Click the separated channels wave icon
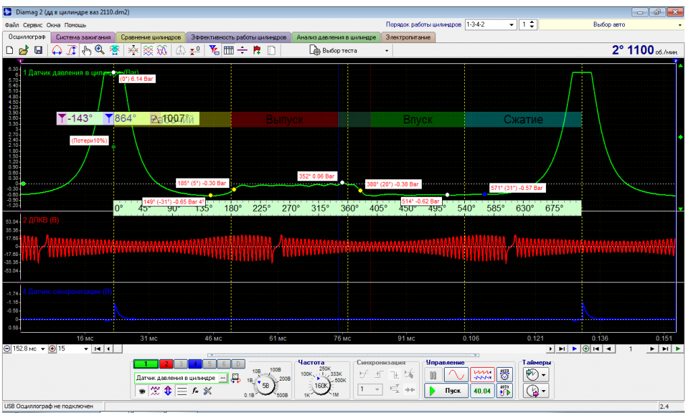Image resolution: width=691 pixels, height=413 pixels. [148, 51]
